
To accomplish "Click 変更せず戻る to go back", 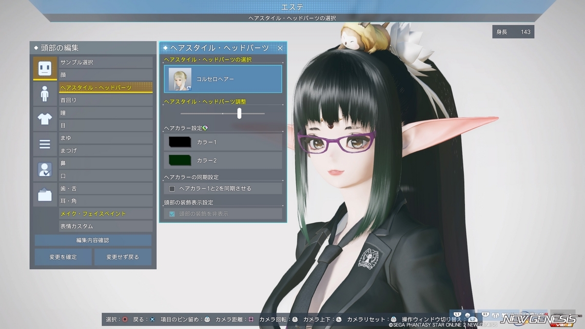I will pos(123,257).
